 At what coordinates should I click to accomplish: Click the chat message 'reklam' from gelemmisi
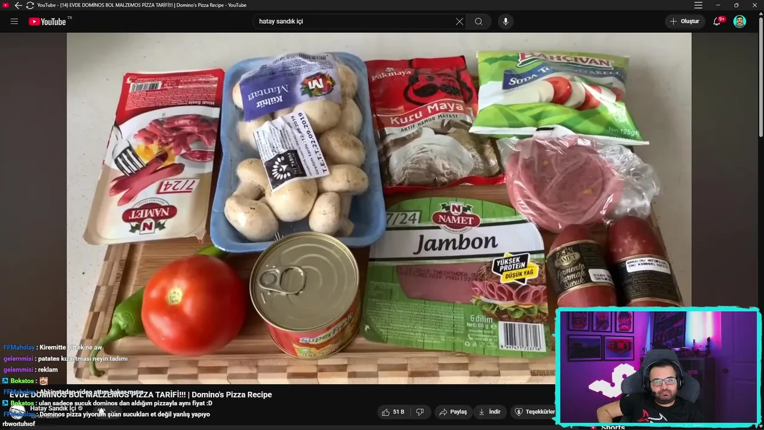[47, 370]
